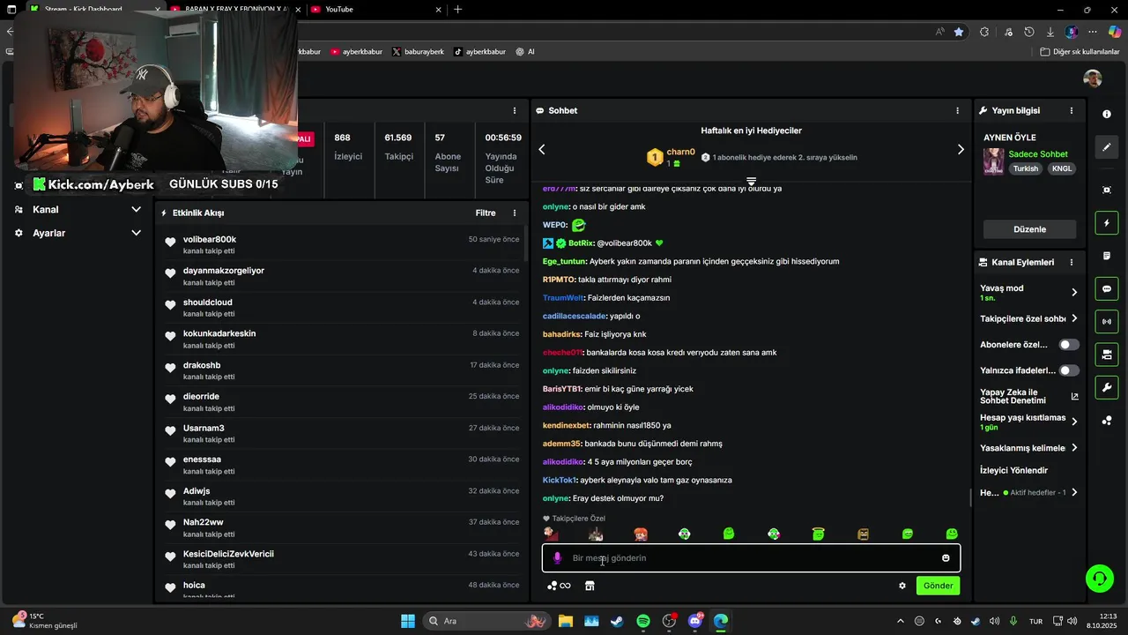This screenshot has height=635, width=1128.
Task: Open Discord from the taskbar
Action: point(695,621)
